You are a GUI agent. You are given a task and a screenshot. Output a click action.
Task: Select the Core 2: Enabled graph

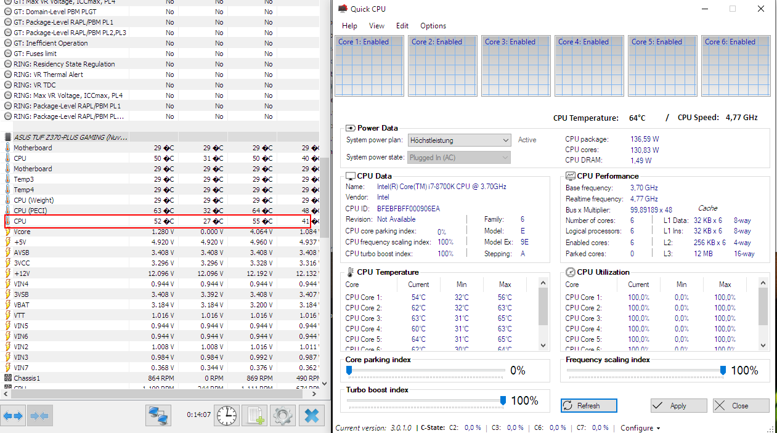(x=442, y=66)
